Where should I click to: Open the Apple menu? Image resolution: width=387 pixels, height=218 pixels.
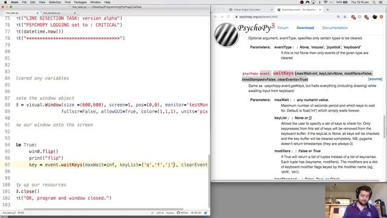point(5,2)
